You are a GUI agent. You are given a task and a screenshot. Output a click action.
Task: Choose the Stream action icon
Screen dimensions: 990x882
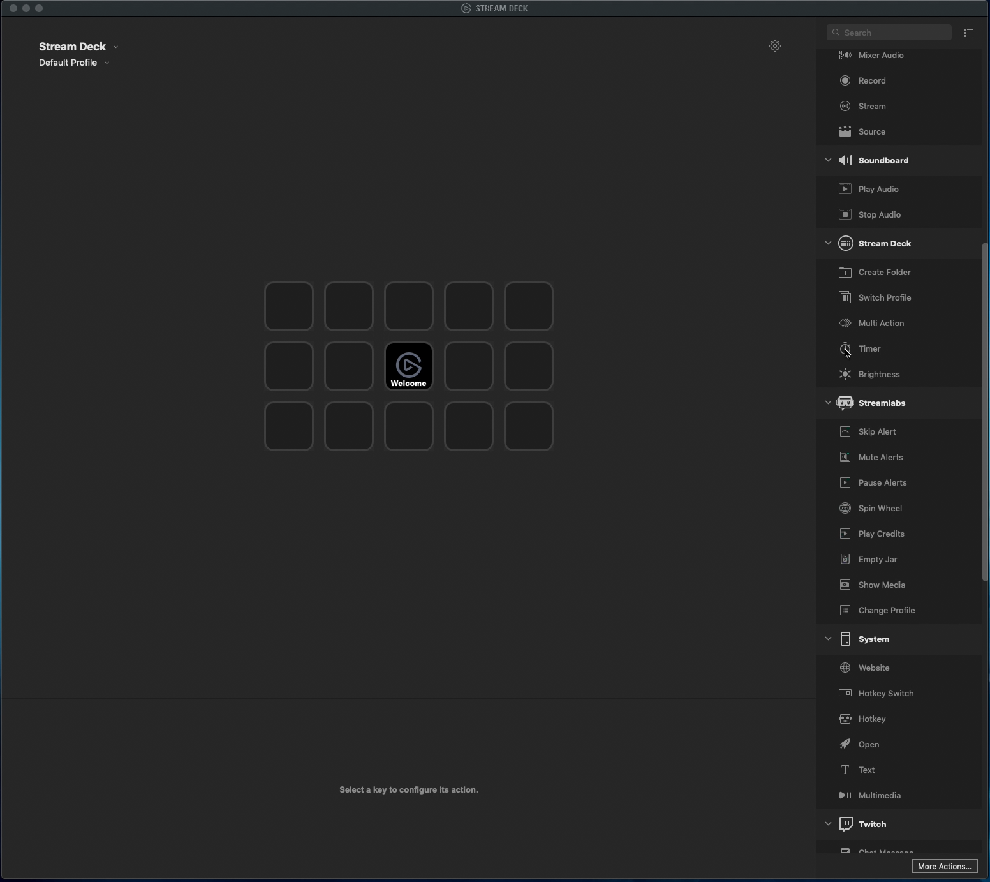pyautogui.click(x=845, y=106)
